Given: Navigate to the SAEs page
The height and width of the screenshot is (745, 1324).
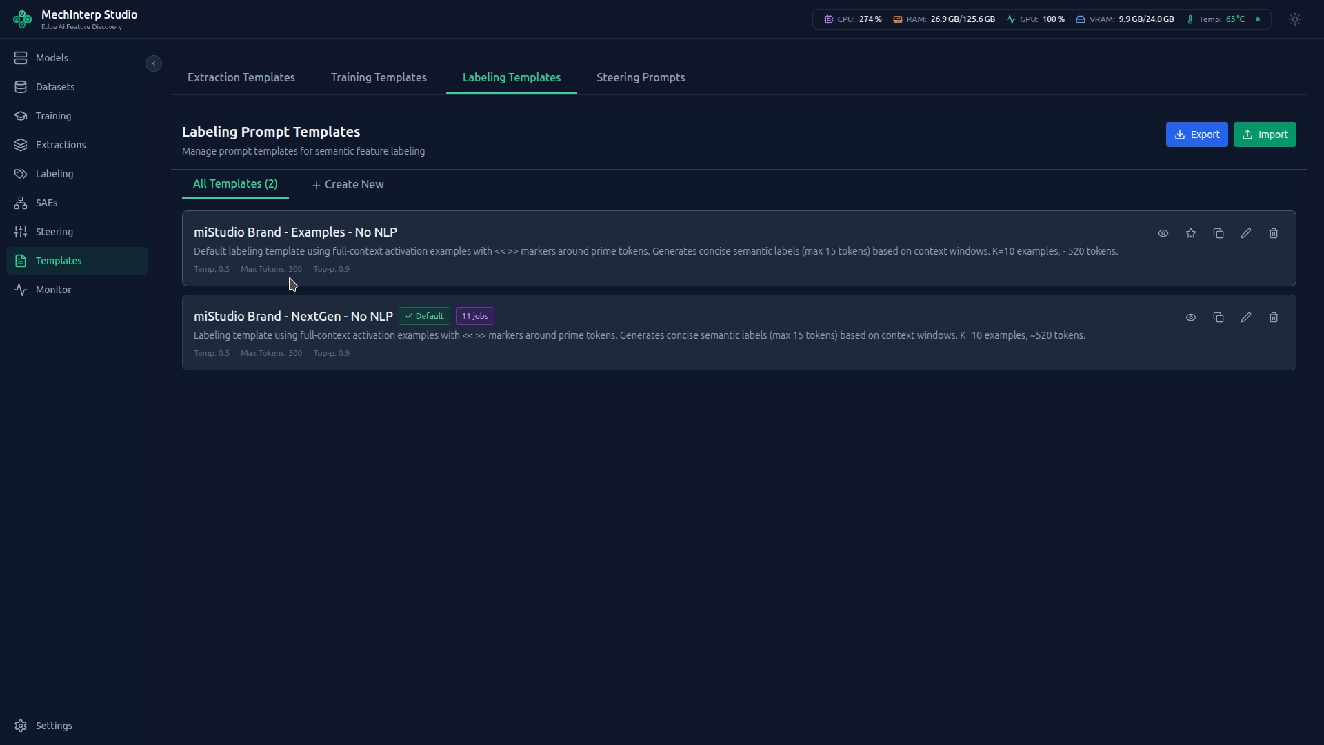Looking at the screenshot, I should (x=77, y=203).
